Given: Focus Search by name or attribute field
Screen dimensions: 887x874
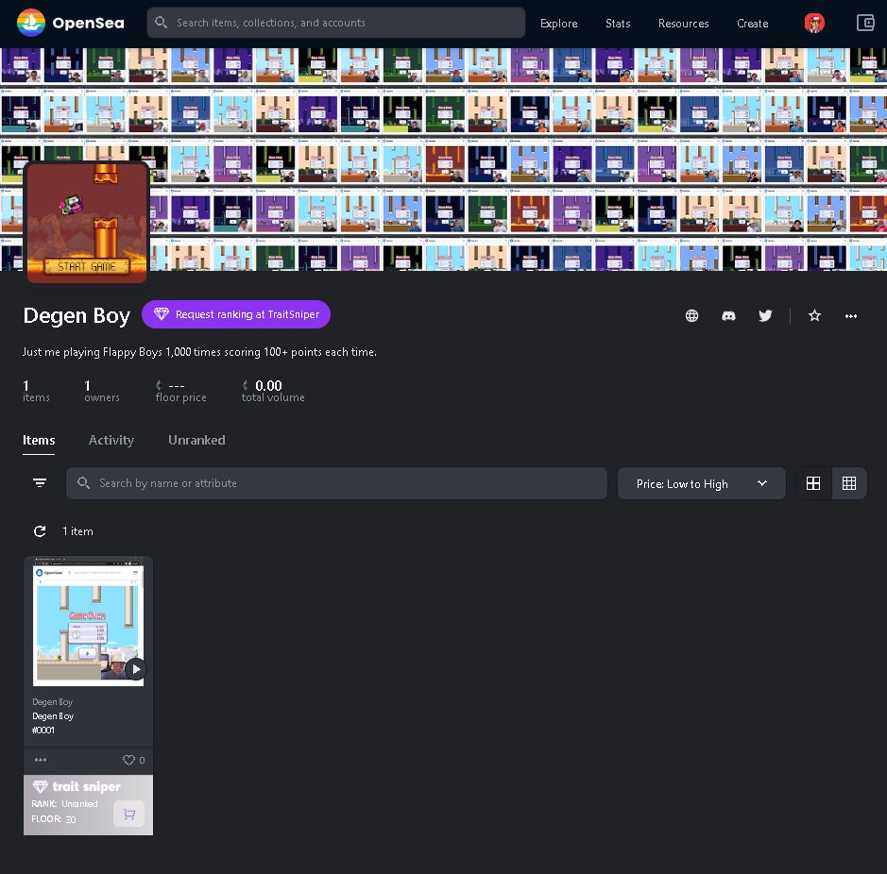Looking at the screenshot, I should click(x=336, y=483).
